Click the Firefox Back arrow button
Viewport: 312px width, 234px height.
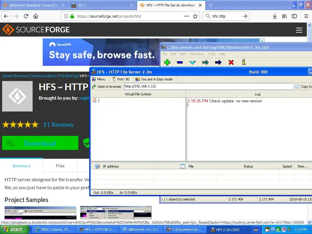click(6, 16)
